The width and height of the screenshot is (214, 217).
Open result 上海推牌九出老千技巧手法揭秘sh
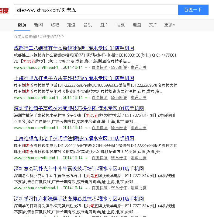click(x=74, y=138)
